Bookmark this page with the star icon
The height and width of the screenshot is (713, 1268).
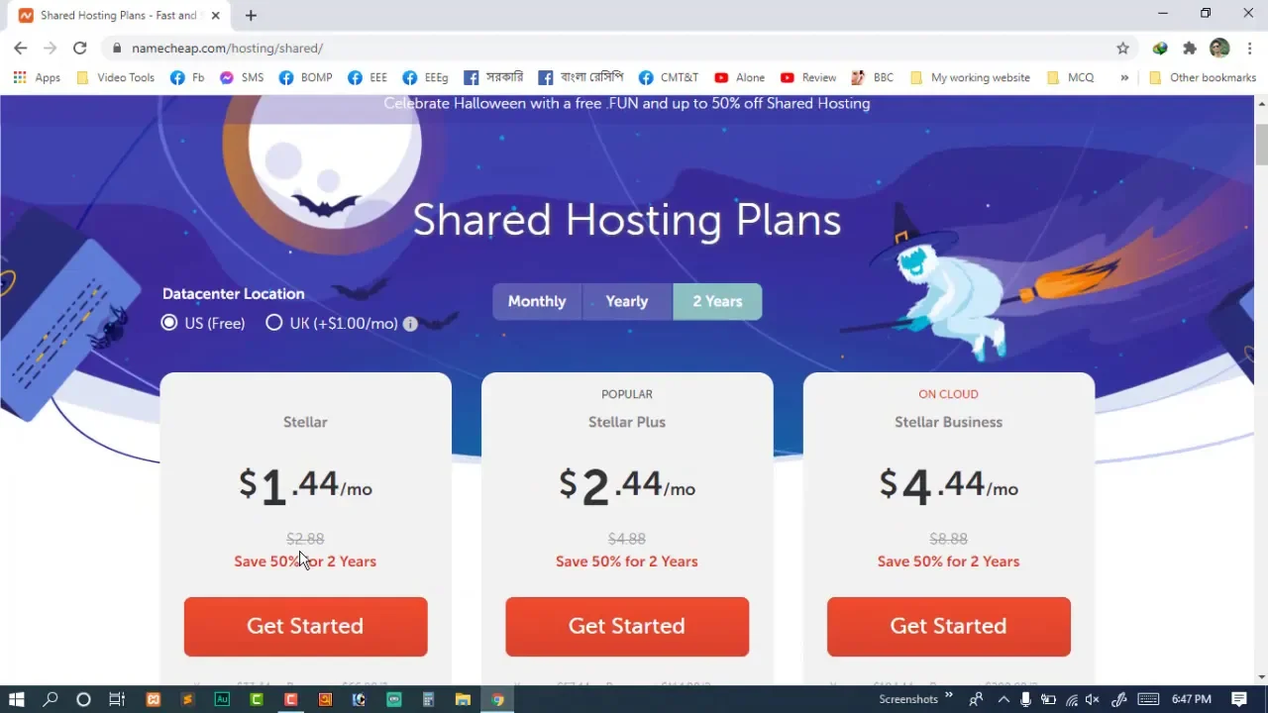pyautogui.click(x=1122, y=48)
